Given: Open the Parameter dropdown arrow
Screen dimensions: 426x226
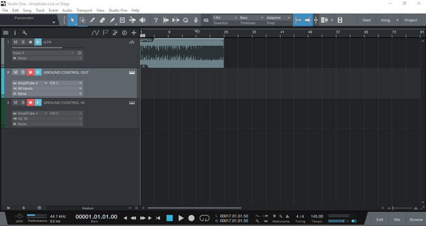Looking at the screenshot, I should coord(54,22).
